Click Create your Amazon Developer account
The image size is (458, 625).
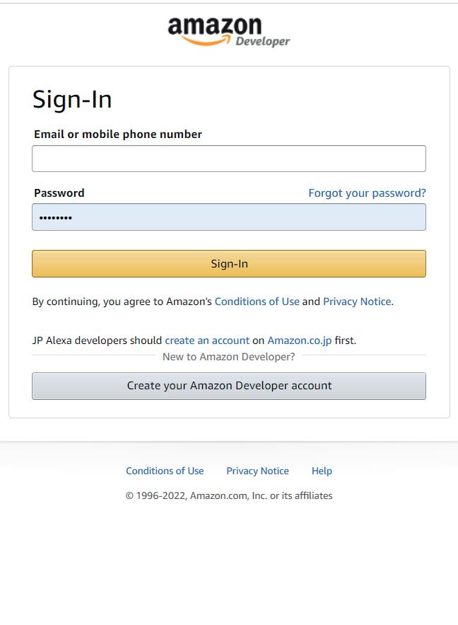pos(229,386)
